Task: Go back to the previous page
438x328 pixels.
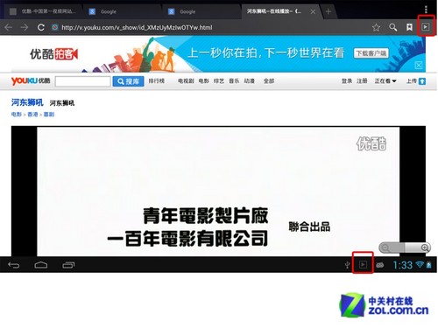Action: click(x=8, y=27)
